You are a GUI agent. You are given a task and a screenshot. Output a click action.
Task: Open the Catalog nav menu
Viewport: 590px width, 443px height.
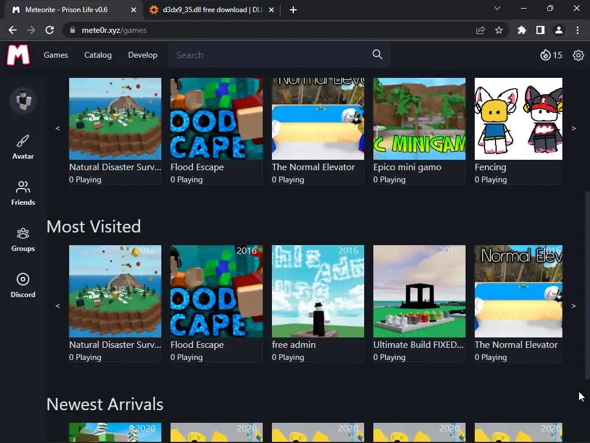click(98, 55)
